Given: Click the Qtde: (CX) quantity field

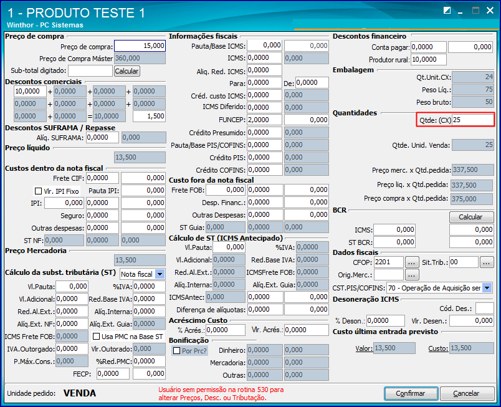Looking at the screenshot, I should 472,120.
